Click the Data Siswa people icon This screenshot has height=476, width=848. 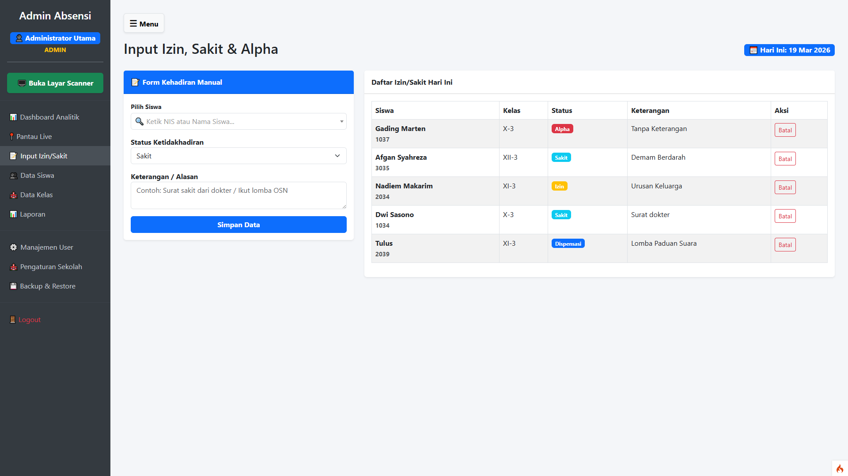pyautogui.click(x=14, y=176)
